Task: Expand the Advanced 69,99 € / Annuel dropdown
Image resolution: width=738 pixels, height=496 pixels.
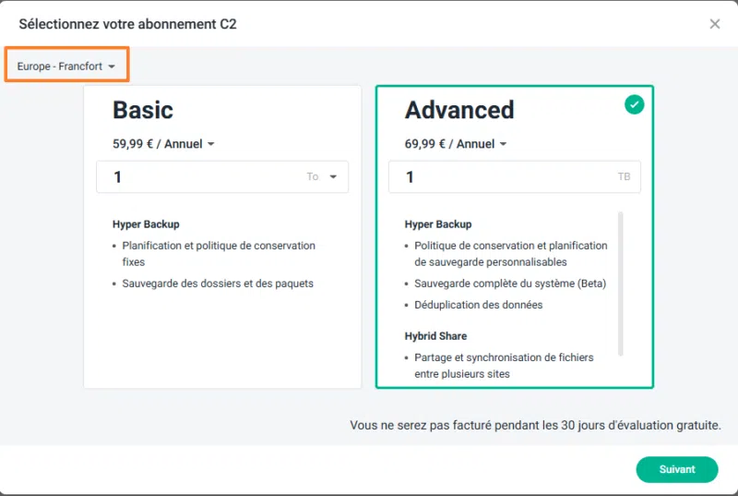Action: pos(456,144)
